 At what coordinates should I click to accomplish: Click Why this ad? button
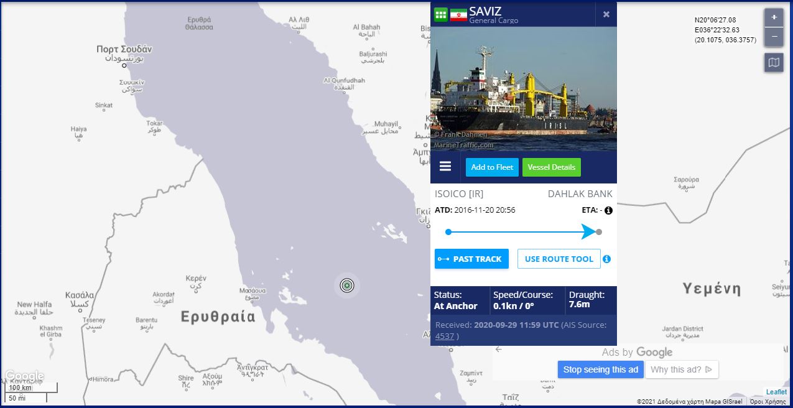681,369
